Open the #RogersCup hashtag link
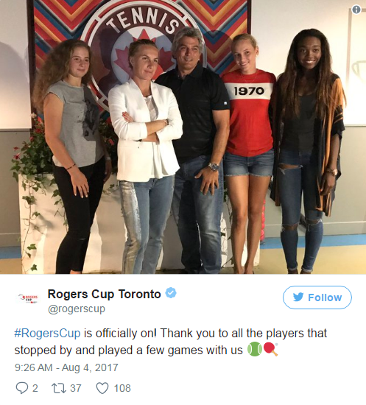The image size is (366, 405). pyautogui.click(x=48, y=333)
